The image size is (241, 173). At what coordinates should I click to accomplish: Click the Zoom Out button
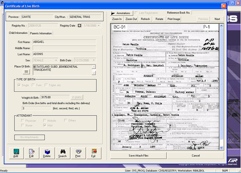[x=131, y=19]
